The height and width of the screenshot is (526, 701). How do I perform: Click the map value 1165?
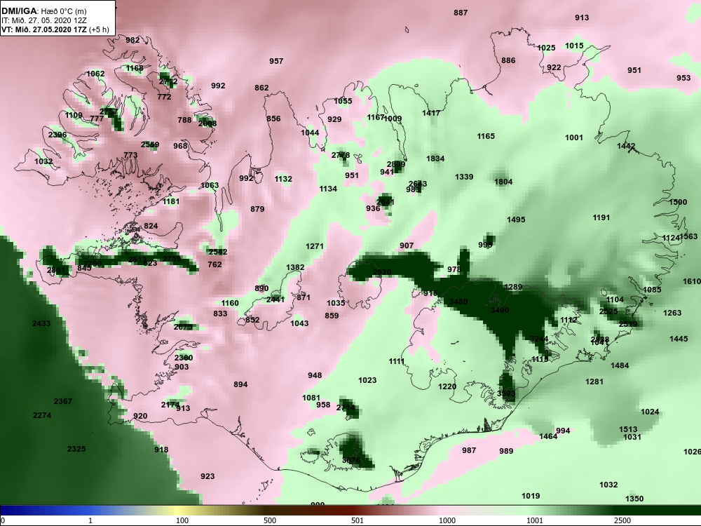pos(486,136)
